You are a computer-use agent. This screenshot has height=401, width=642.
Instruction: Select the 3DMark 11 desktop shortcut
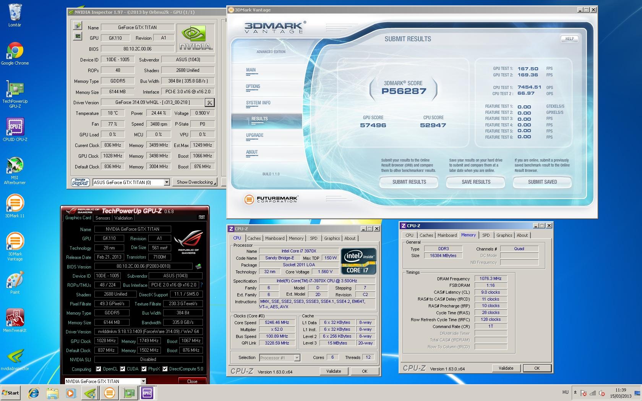pyautogui.click(x=15, y=206)
